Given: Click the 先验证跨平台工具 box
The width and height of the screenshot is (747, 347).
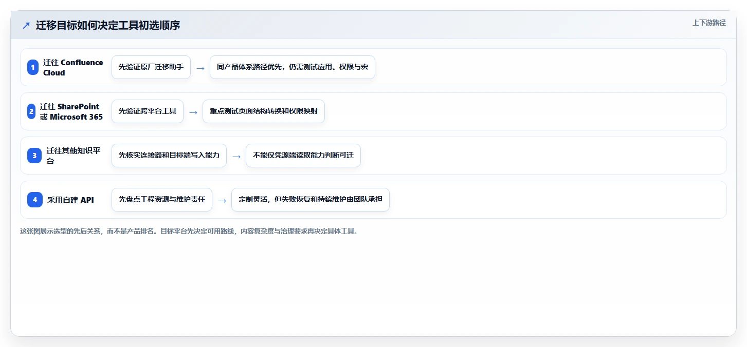Looking at the screenshot, I should click(148, 111).
